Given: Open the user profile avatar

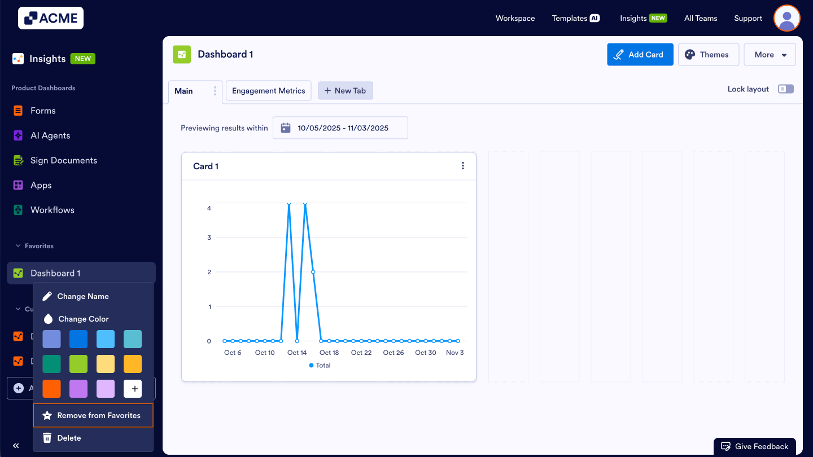Looking at the screenshot, I should (786, 18).
